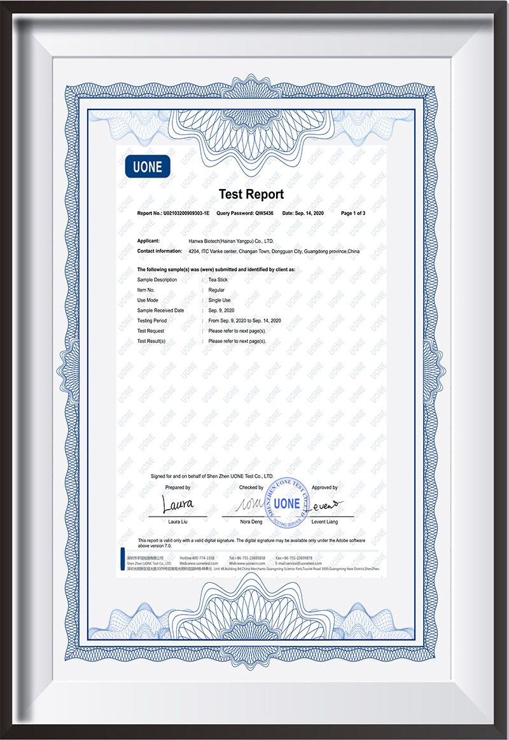This screenshot has height=740, width=509.
Task: Click the service@uonetest.com email address
Action: point(297,563)
